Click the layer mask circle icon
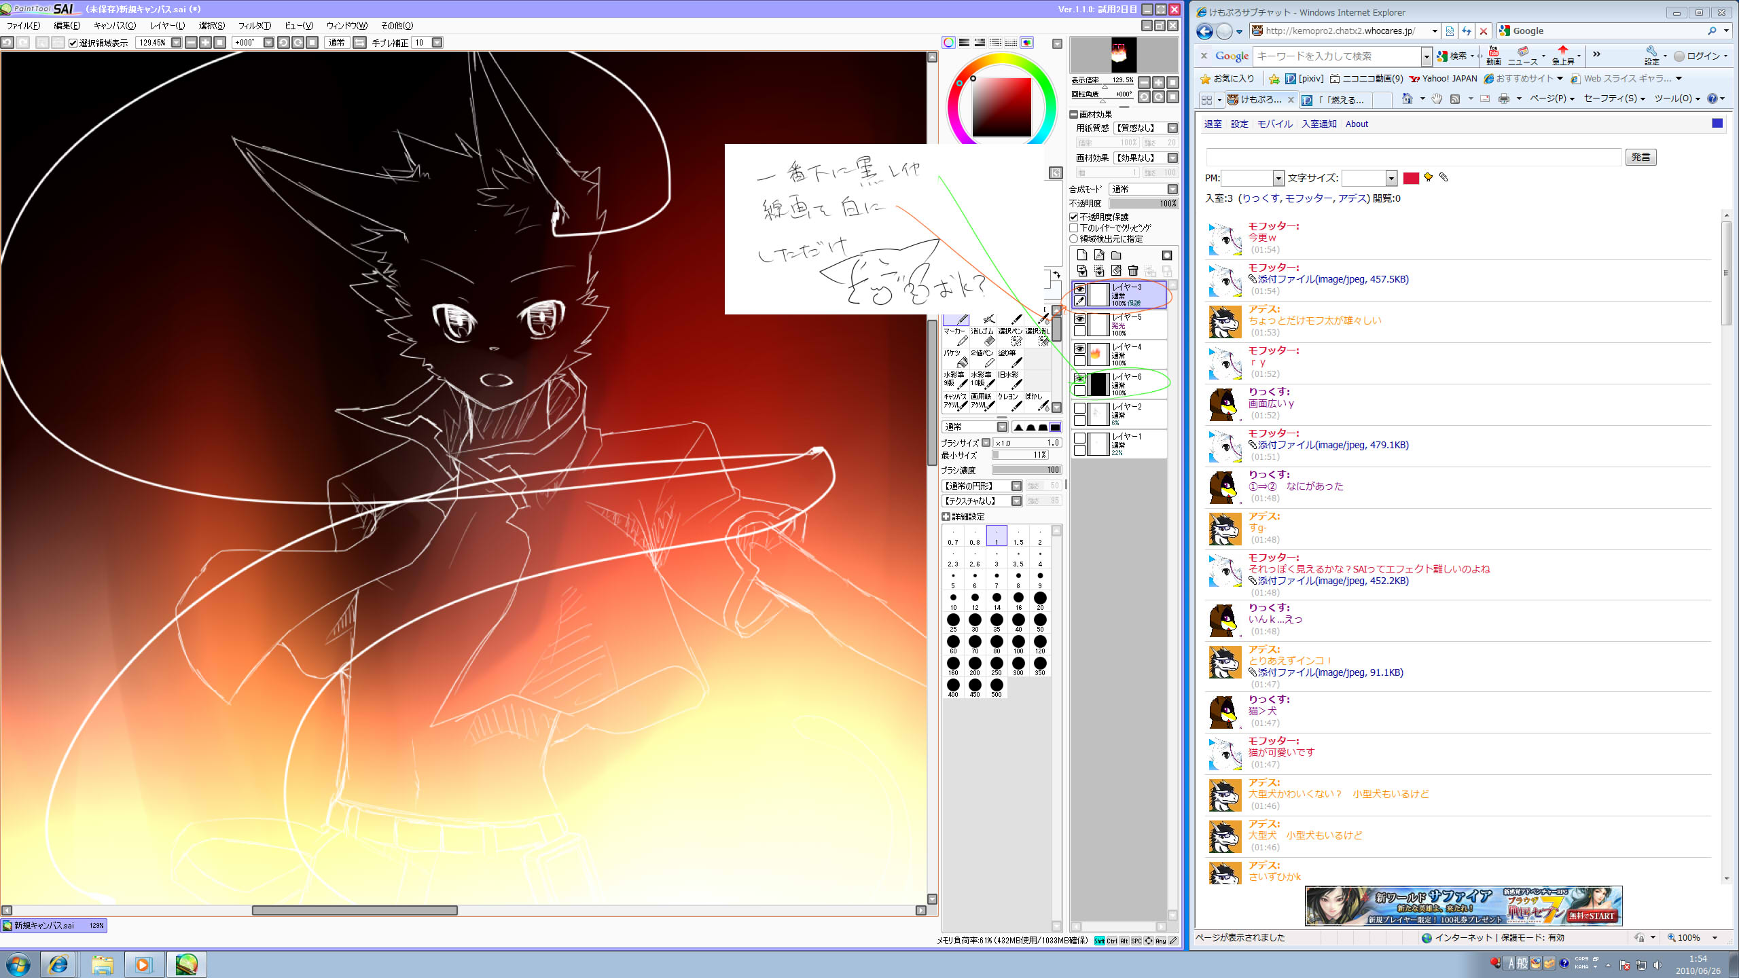Screen dimensions: 1739x978 coord(1167,255)
